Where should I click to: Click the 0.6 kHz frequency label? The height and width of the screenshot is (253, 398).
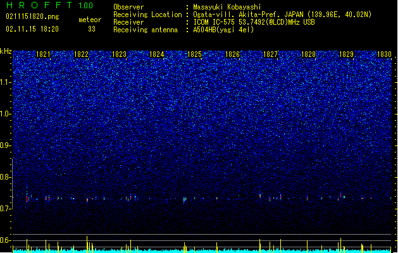coord(6,240)
